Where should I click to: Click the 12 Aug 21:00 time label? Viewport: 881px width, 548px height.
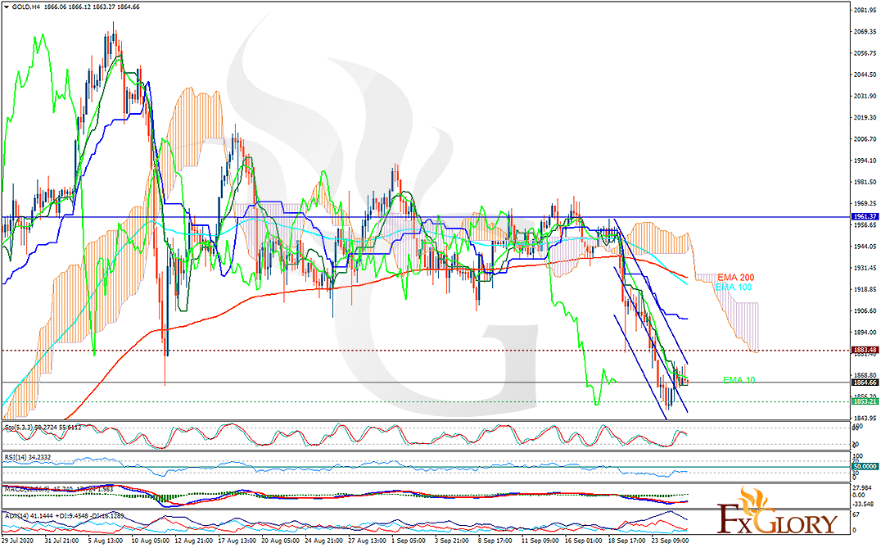click(x=193, y=541)
